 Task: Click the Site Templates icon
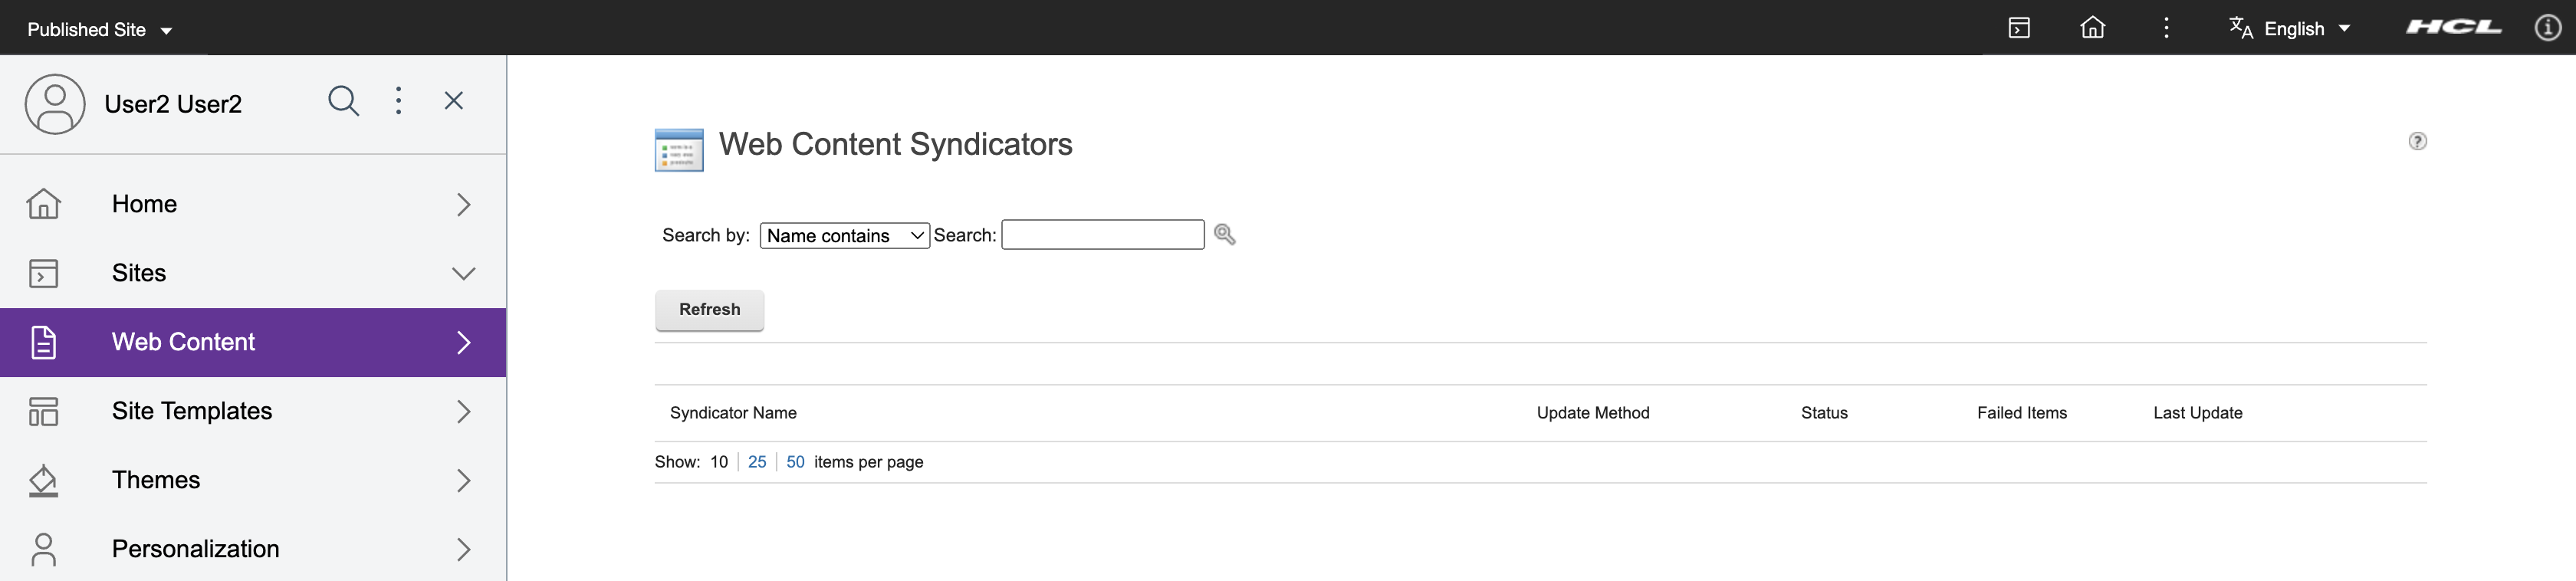click(x=44, y=410)
